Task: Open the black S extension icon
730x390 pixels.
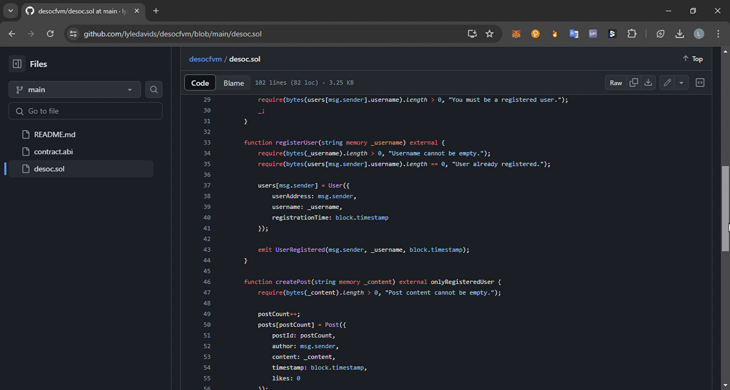Action: click(x=612, y=34)
